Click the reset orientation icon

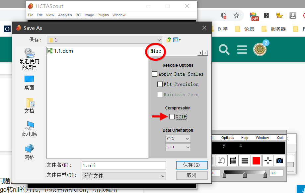click(221, 161)
